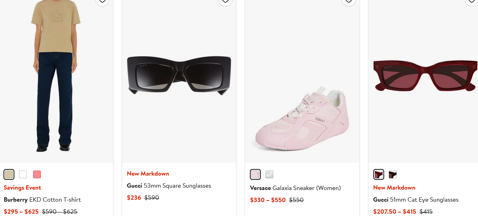Pick pink color swatch for Burberry T-shirt
This screenshot has height=216, width=478.
37,174
